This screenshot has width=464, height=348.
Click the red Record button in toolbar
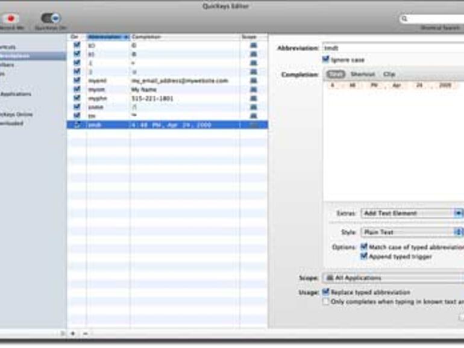click(x=11, y=18)
